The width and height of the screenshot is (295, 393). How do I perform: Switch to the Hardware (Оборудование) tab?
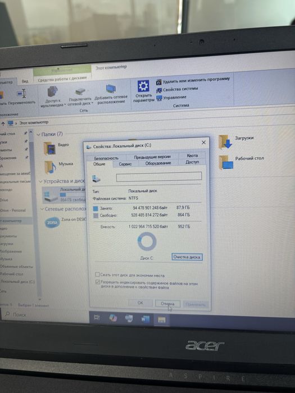158,163
